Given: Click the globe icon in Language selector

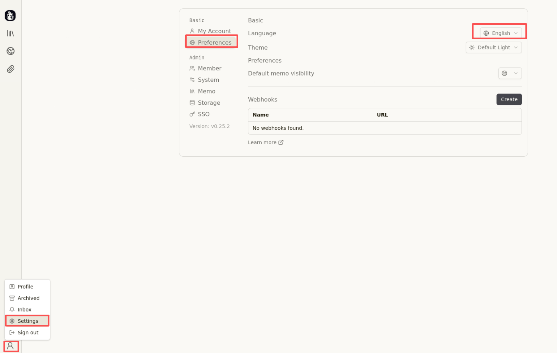Looking at the screenshot, I should click(486, 33).
